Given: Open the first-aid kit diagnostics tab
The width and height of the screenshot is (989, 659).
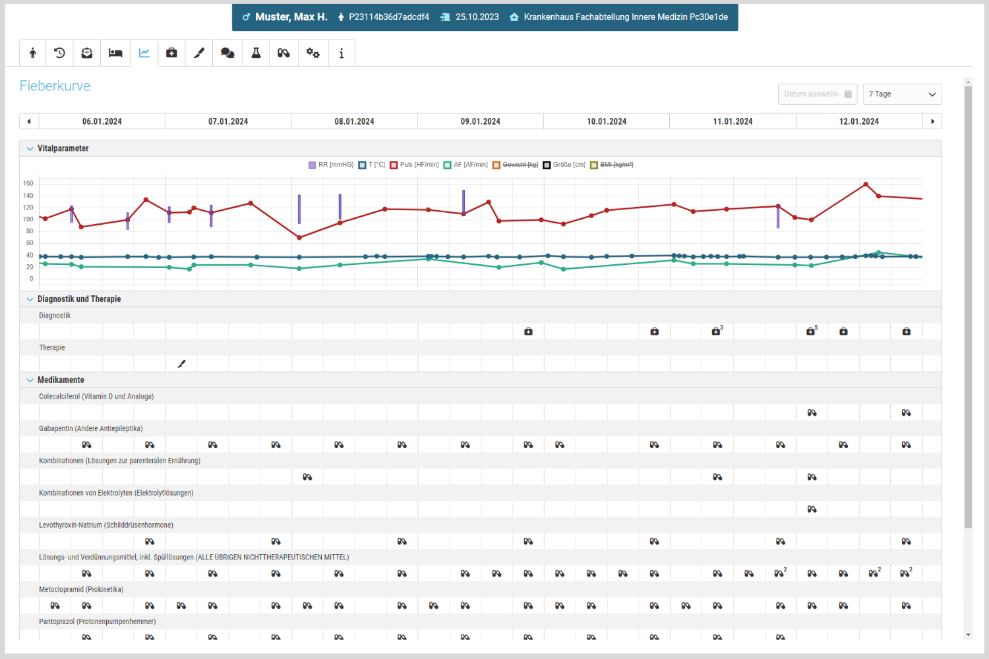Looking at the screenshot, I should 171,53.
